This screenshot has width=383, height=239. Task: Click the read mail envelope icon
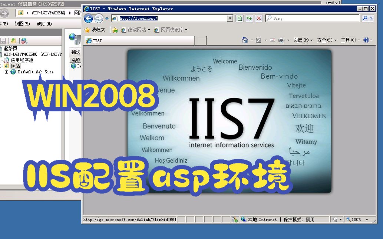(273, 40)
